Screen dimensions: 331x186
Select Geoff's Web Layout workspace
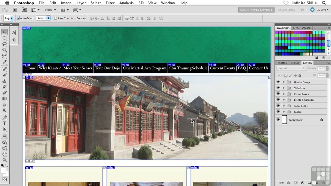tap(256, 10)
